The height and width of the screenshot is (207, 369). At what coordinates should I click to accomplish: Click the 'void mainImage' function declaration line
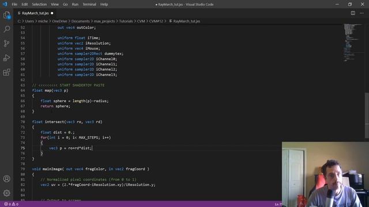click(91, 169)
